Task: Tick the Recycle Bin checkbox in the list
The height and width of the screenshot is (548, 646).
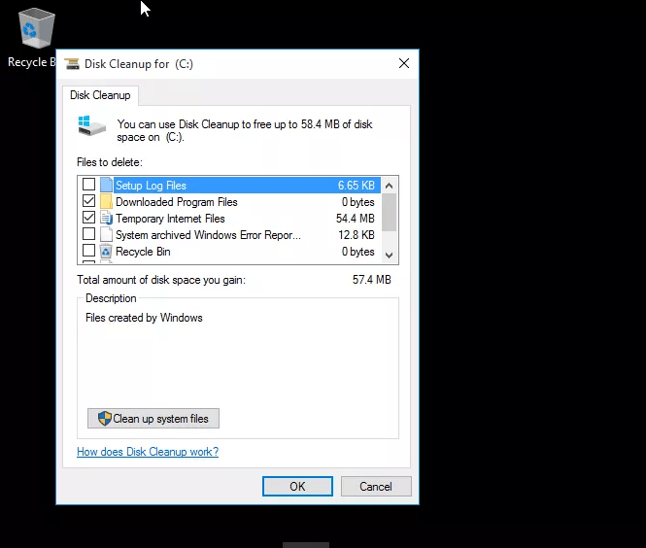Action: pyautogui.click(x=89, y=252)
